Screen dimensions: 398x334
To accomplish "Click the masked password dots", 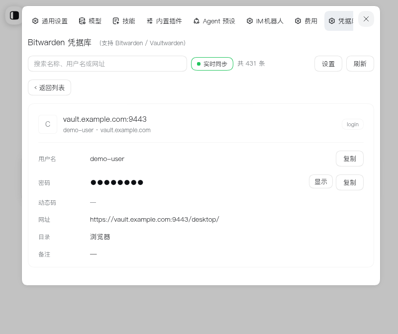I will click(117, 182).
